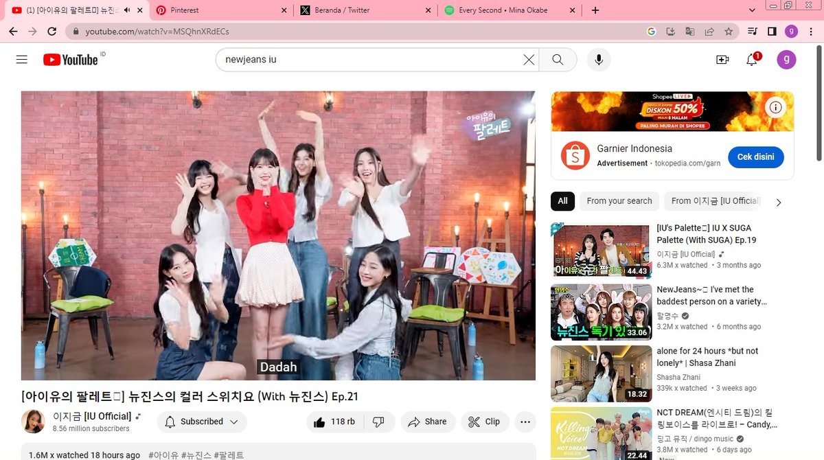Screen dimensions: 824x460
Task: Open YouTube account avatar menu
Action: pyautogui.click(x=786, y=60)
